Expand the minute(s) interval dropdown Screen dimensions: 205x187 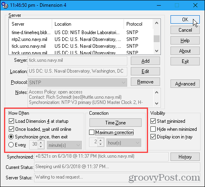pyautogui.click(x=64, y=145)
